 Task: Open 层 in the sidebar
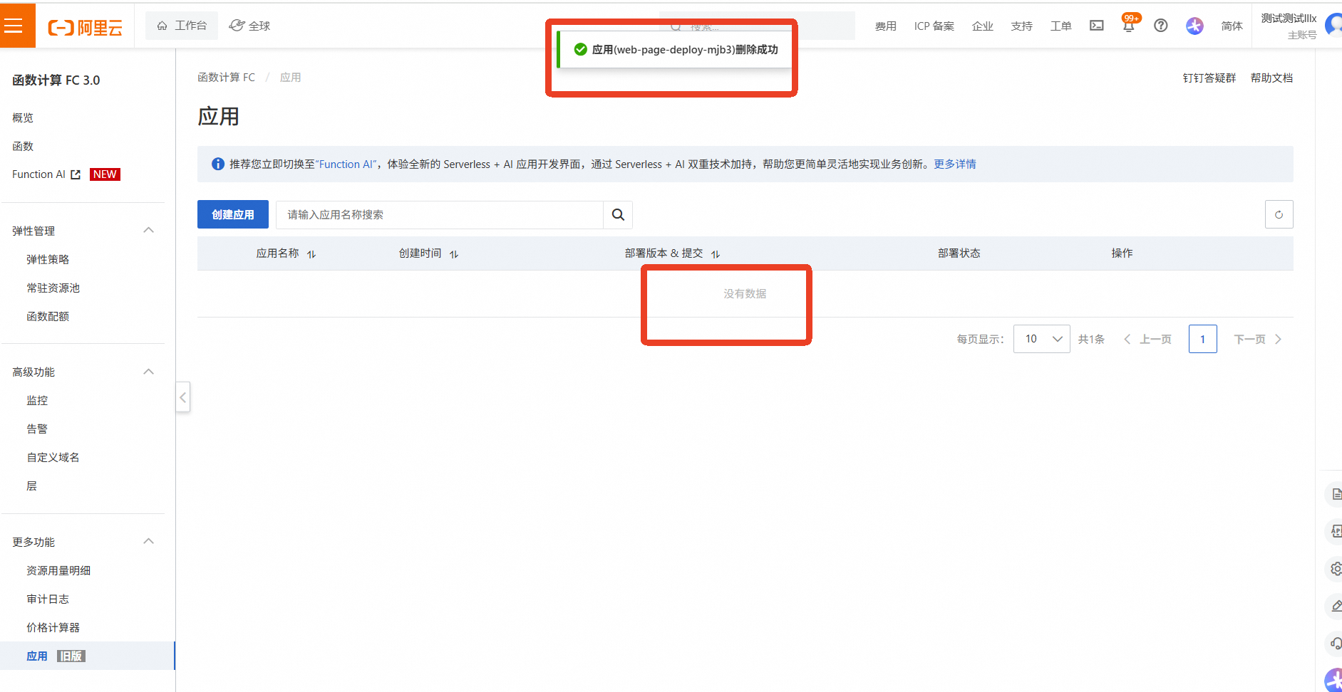coord(31,486)
